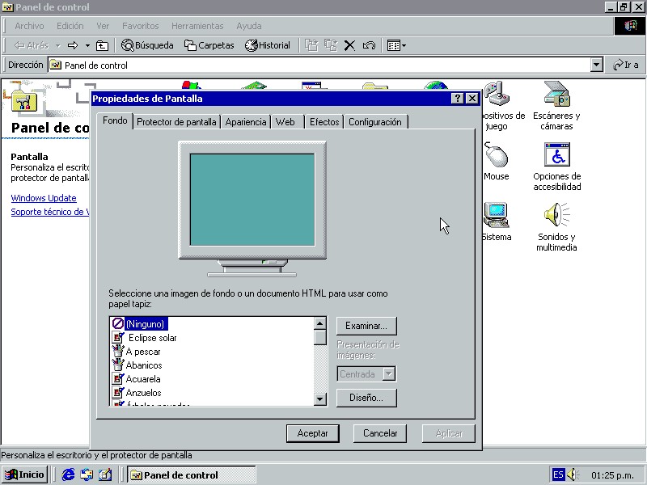This screenshot has height=485, width=647.
Task: Click the Panel de control taskbar button
Action: [192, 474]
